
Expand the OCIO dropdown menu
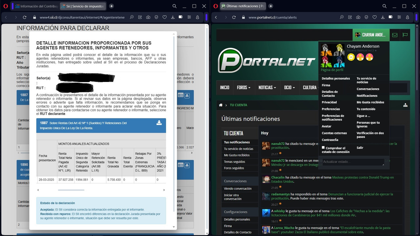[290, 88]
